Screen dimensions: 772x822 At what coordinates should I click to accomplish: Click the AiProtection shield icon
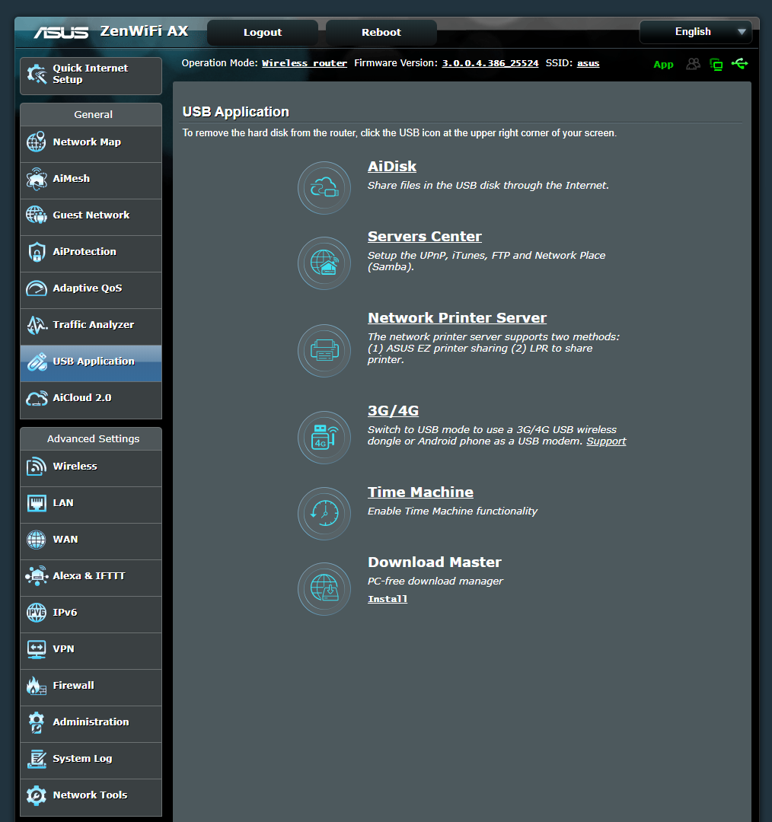[x=37, y=252]
